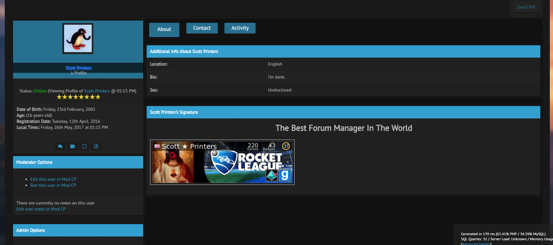Click Edit this user in Mod CP
Screen dimensions: 553x245
pos(53,179)
